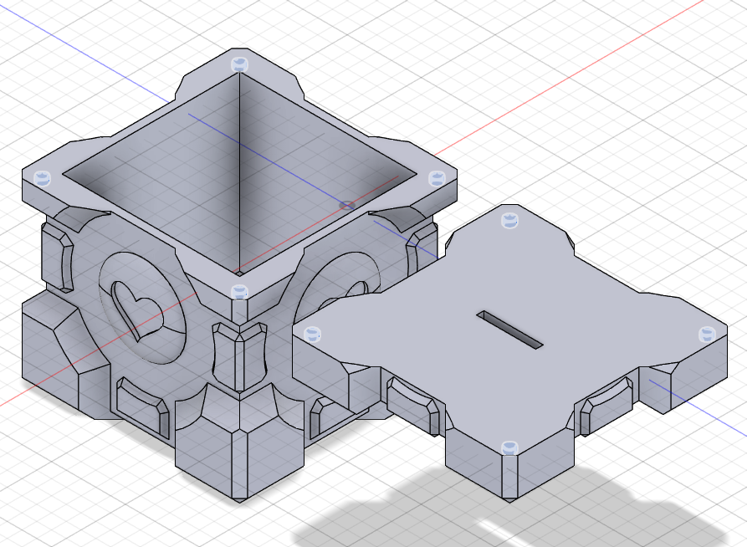Select joint icon at box's left rim corner
Screen dimensions: 747x547
pyautogui.click(x=43, y=178)
